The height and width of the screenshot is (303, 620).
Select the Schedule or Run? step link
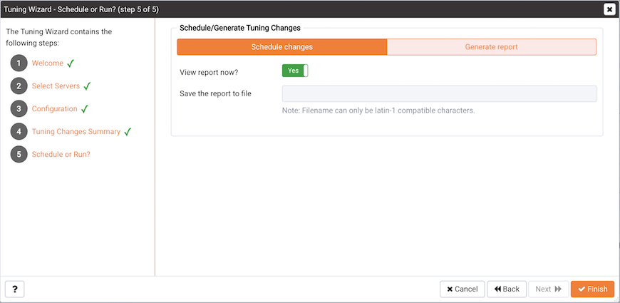point(61,154)
